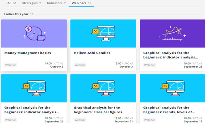The width and height of the screenshot is (206, 127).
Task: Click the Heiken Ashi Candles title
Action: [x=92, y=53]
